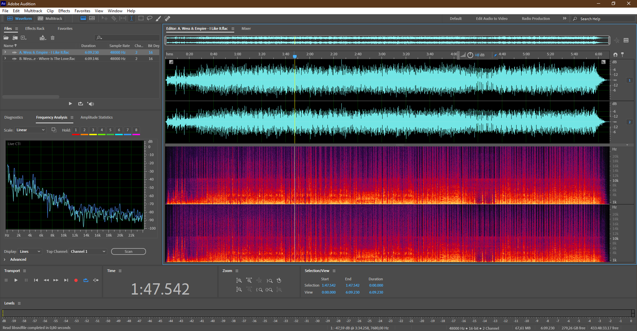Click the Stop button in Transport
Viewport: 637px width, 331px height.
(6, 280)
